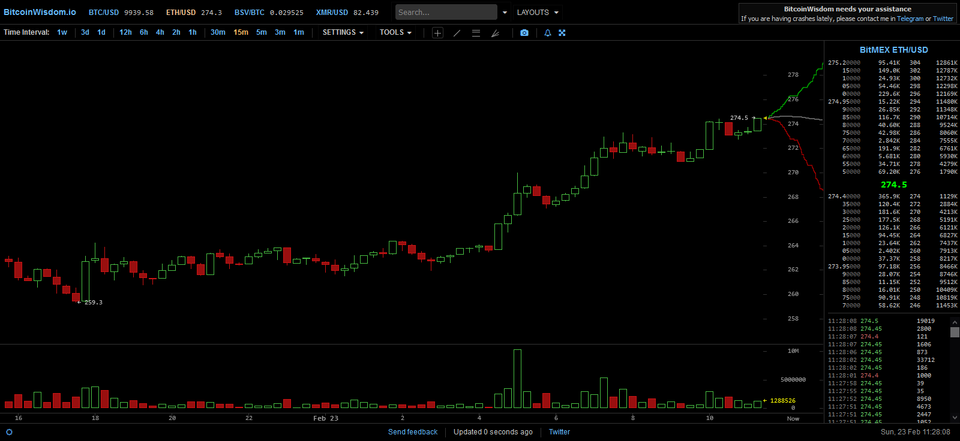
Task: Go to the BitcoinWisdom.io home link
Action: point(40,12)
